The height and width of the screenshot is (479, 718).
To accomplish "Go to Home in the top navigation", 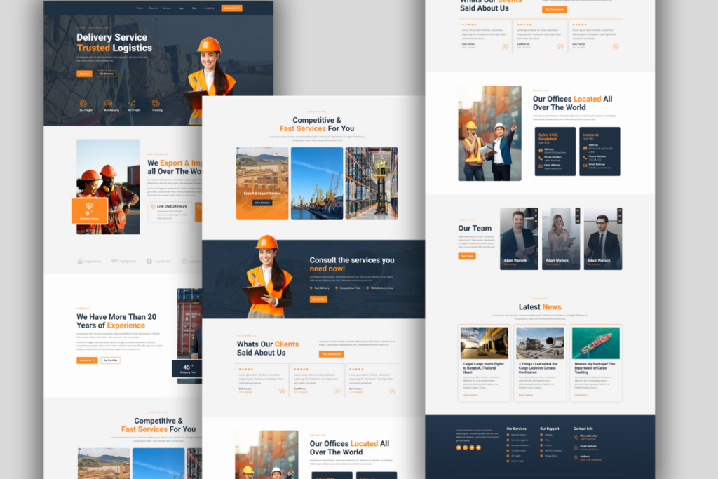I will point(140,8).
